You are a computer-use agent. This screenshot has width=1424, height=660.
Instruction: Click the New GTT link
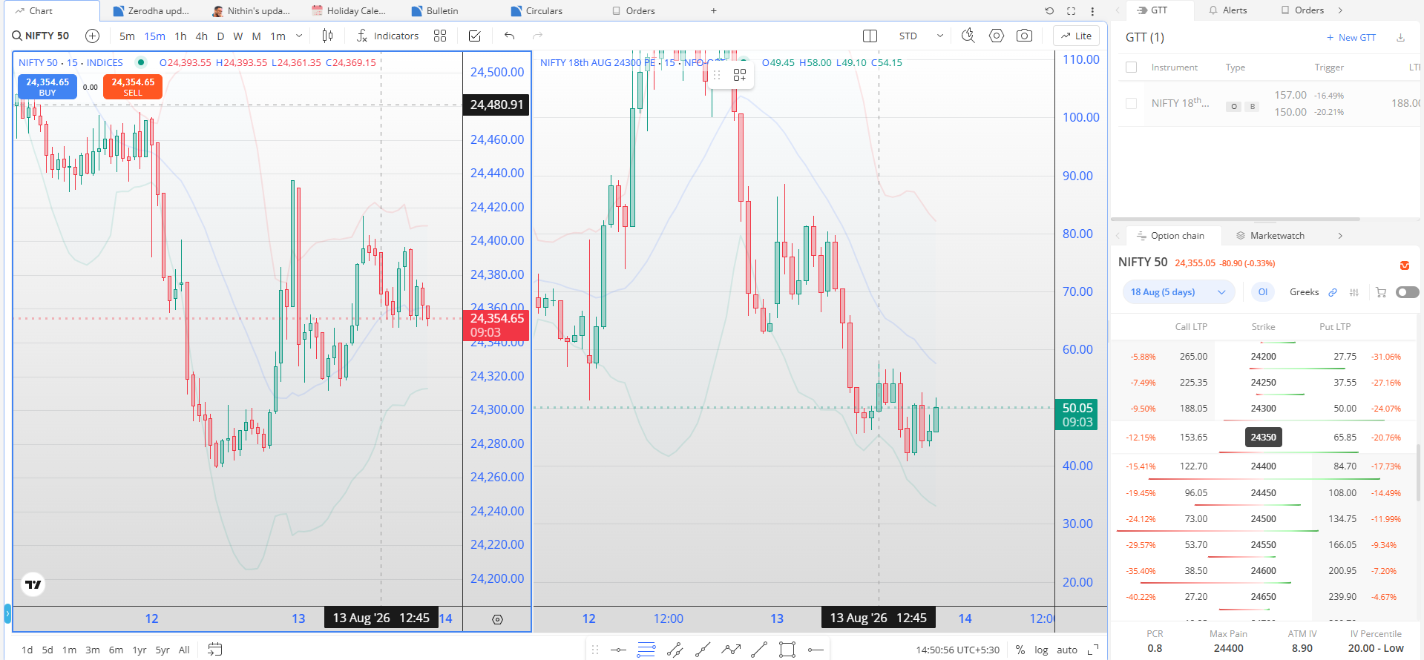coord(1351,38)
